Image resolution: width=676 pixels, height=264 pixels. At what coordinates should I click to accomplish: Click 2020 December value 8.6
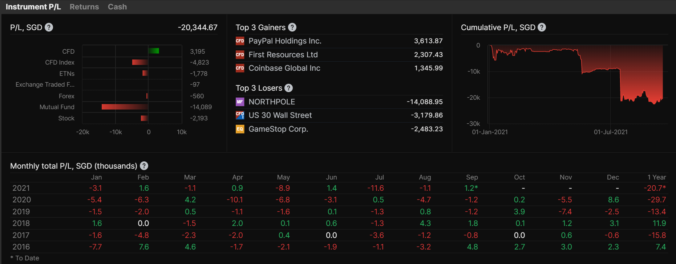[614, 200]
